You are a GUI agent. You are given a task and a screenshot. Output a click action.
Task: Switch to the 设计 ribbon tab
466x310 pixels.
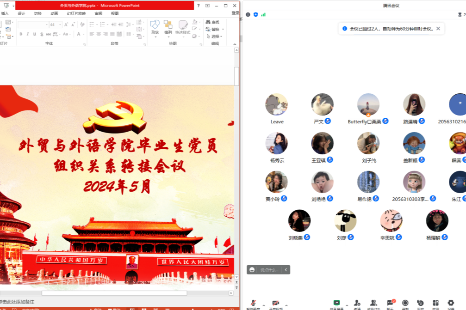[21, 13]
